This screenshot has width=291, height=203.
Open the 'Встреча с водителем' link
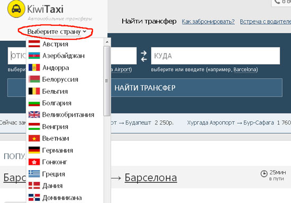pyautogui.click(x=266, y=22)
